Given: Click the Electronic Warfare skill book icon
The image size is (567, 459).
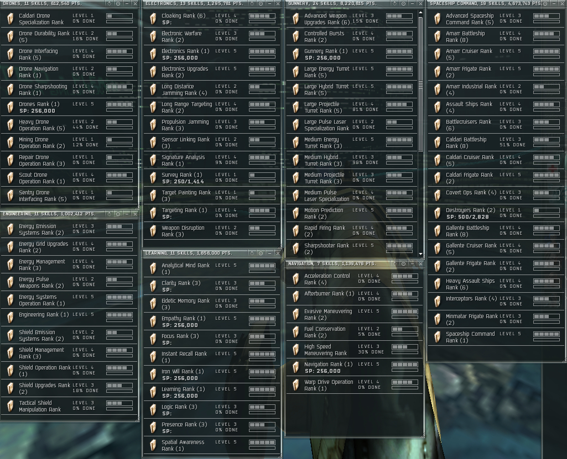Looking at the screenshot, I should click(x=153, y=36).
